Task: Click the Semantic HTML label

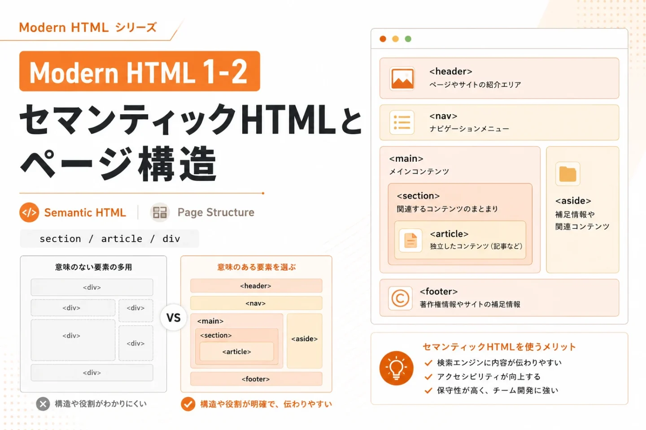Action: pos(85,212)
